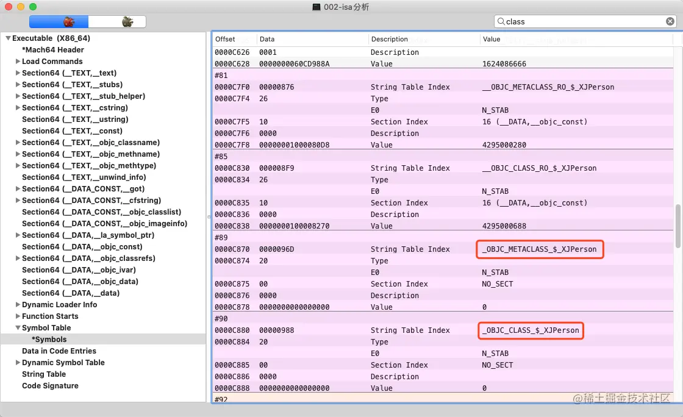Expand Section64 (__TEXT,__objc_methname) node

click(x=18, y=154)
